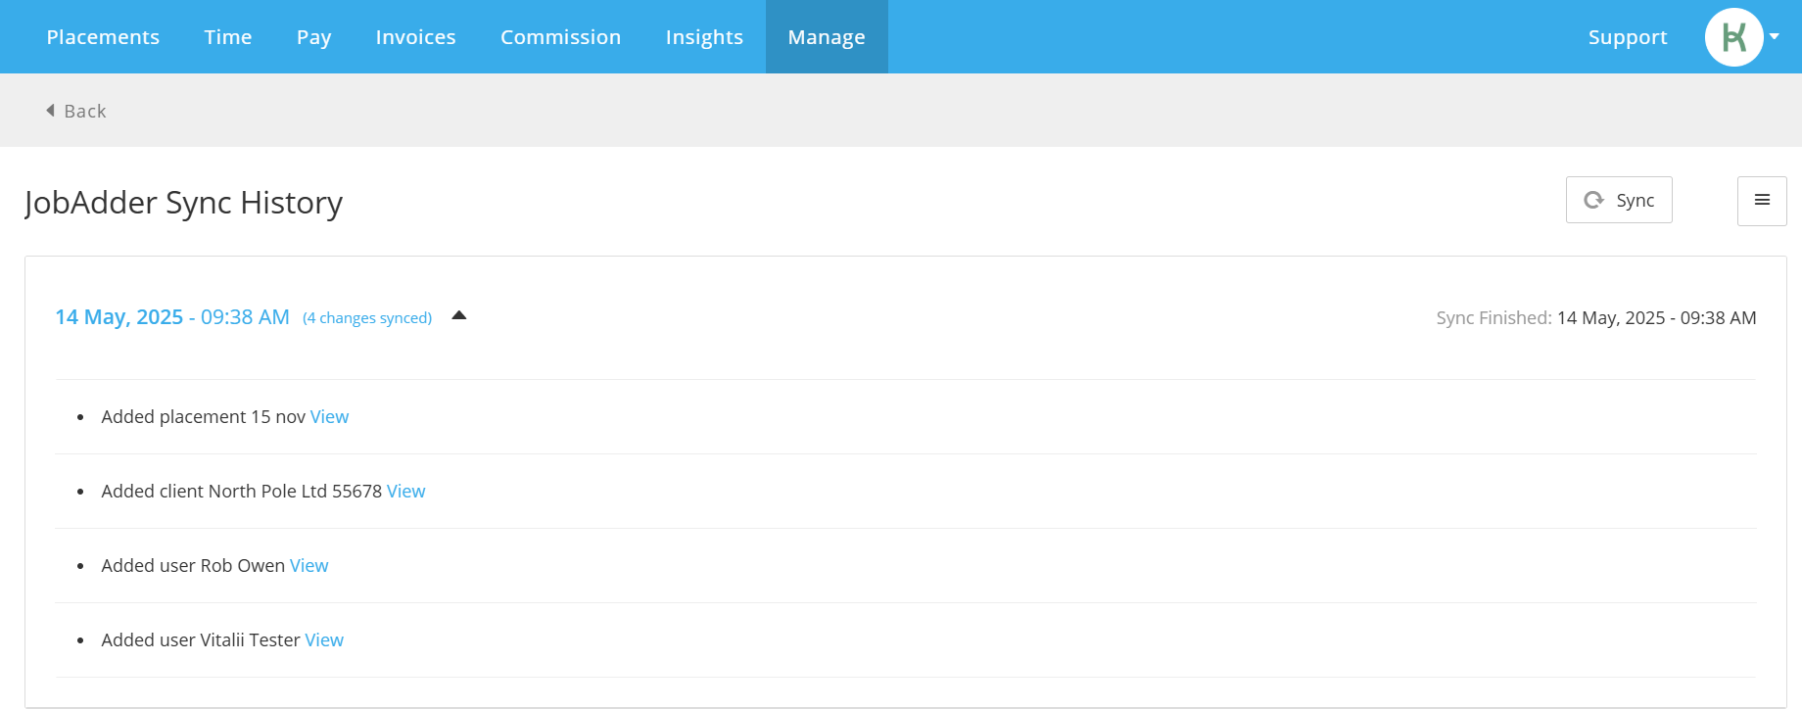This screenshot has height=709, width=1802.
Task: Click the 'Added user Rob Owen' text
Action: click(193, 566)
